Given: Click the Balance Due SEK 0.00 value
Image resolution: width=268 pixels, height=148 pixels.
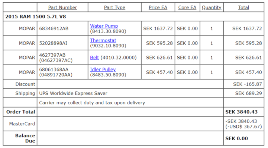Looking at the screenshot, I should 236,138.
